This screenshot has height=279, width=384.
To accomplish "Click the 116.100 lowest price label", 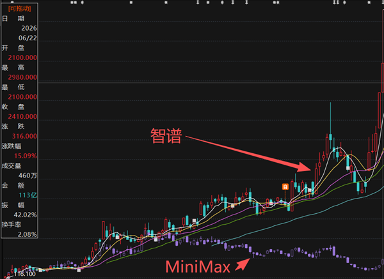I will click(x=25, y=274).
